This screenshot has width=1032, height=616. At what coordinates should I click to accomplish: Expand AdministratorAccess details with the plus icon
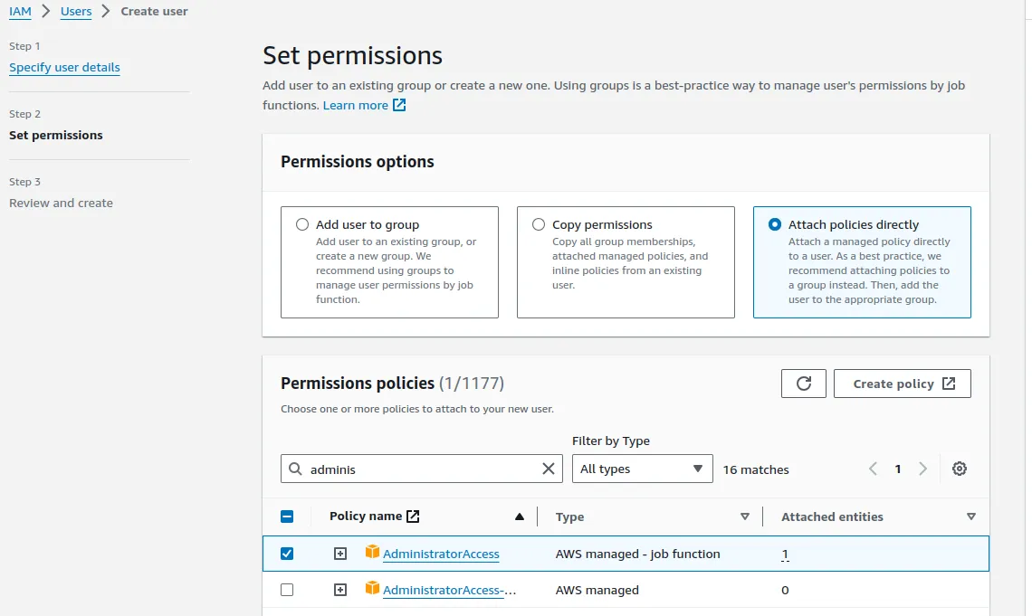(x=340, y=553)
